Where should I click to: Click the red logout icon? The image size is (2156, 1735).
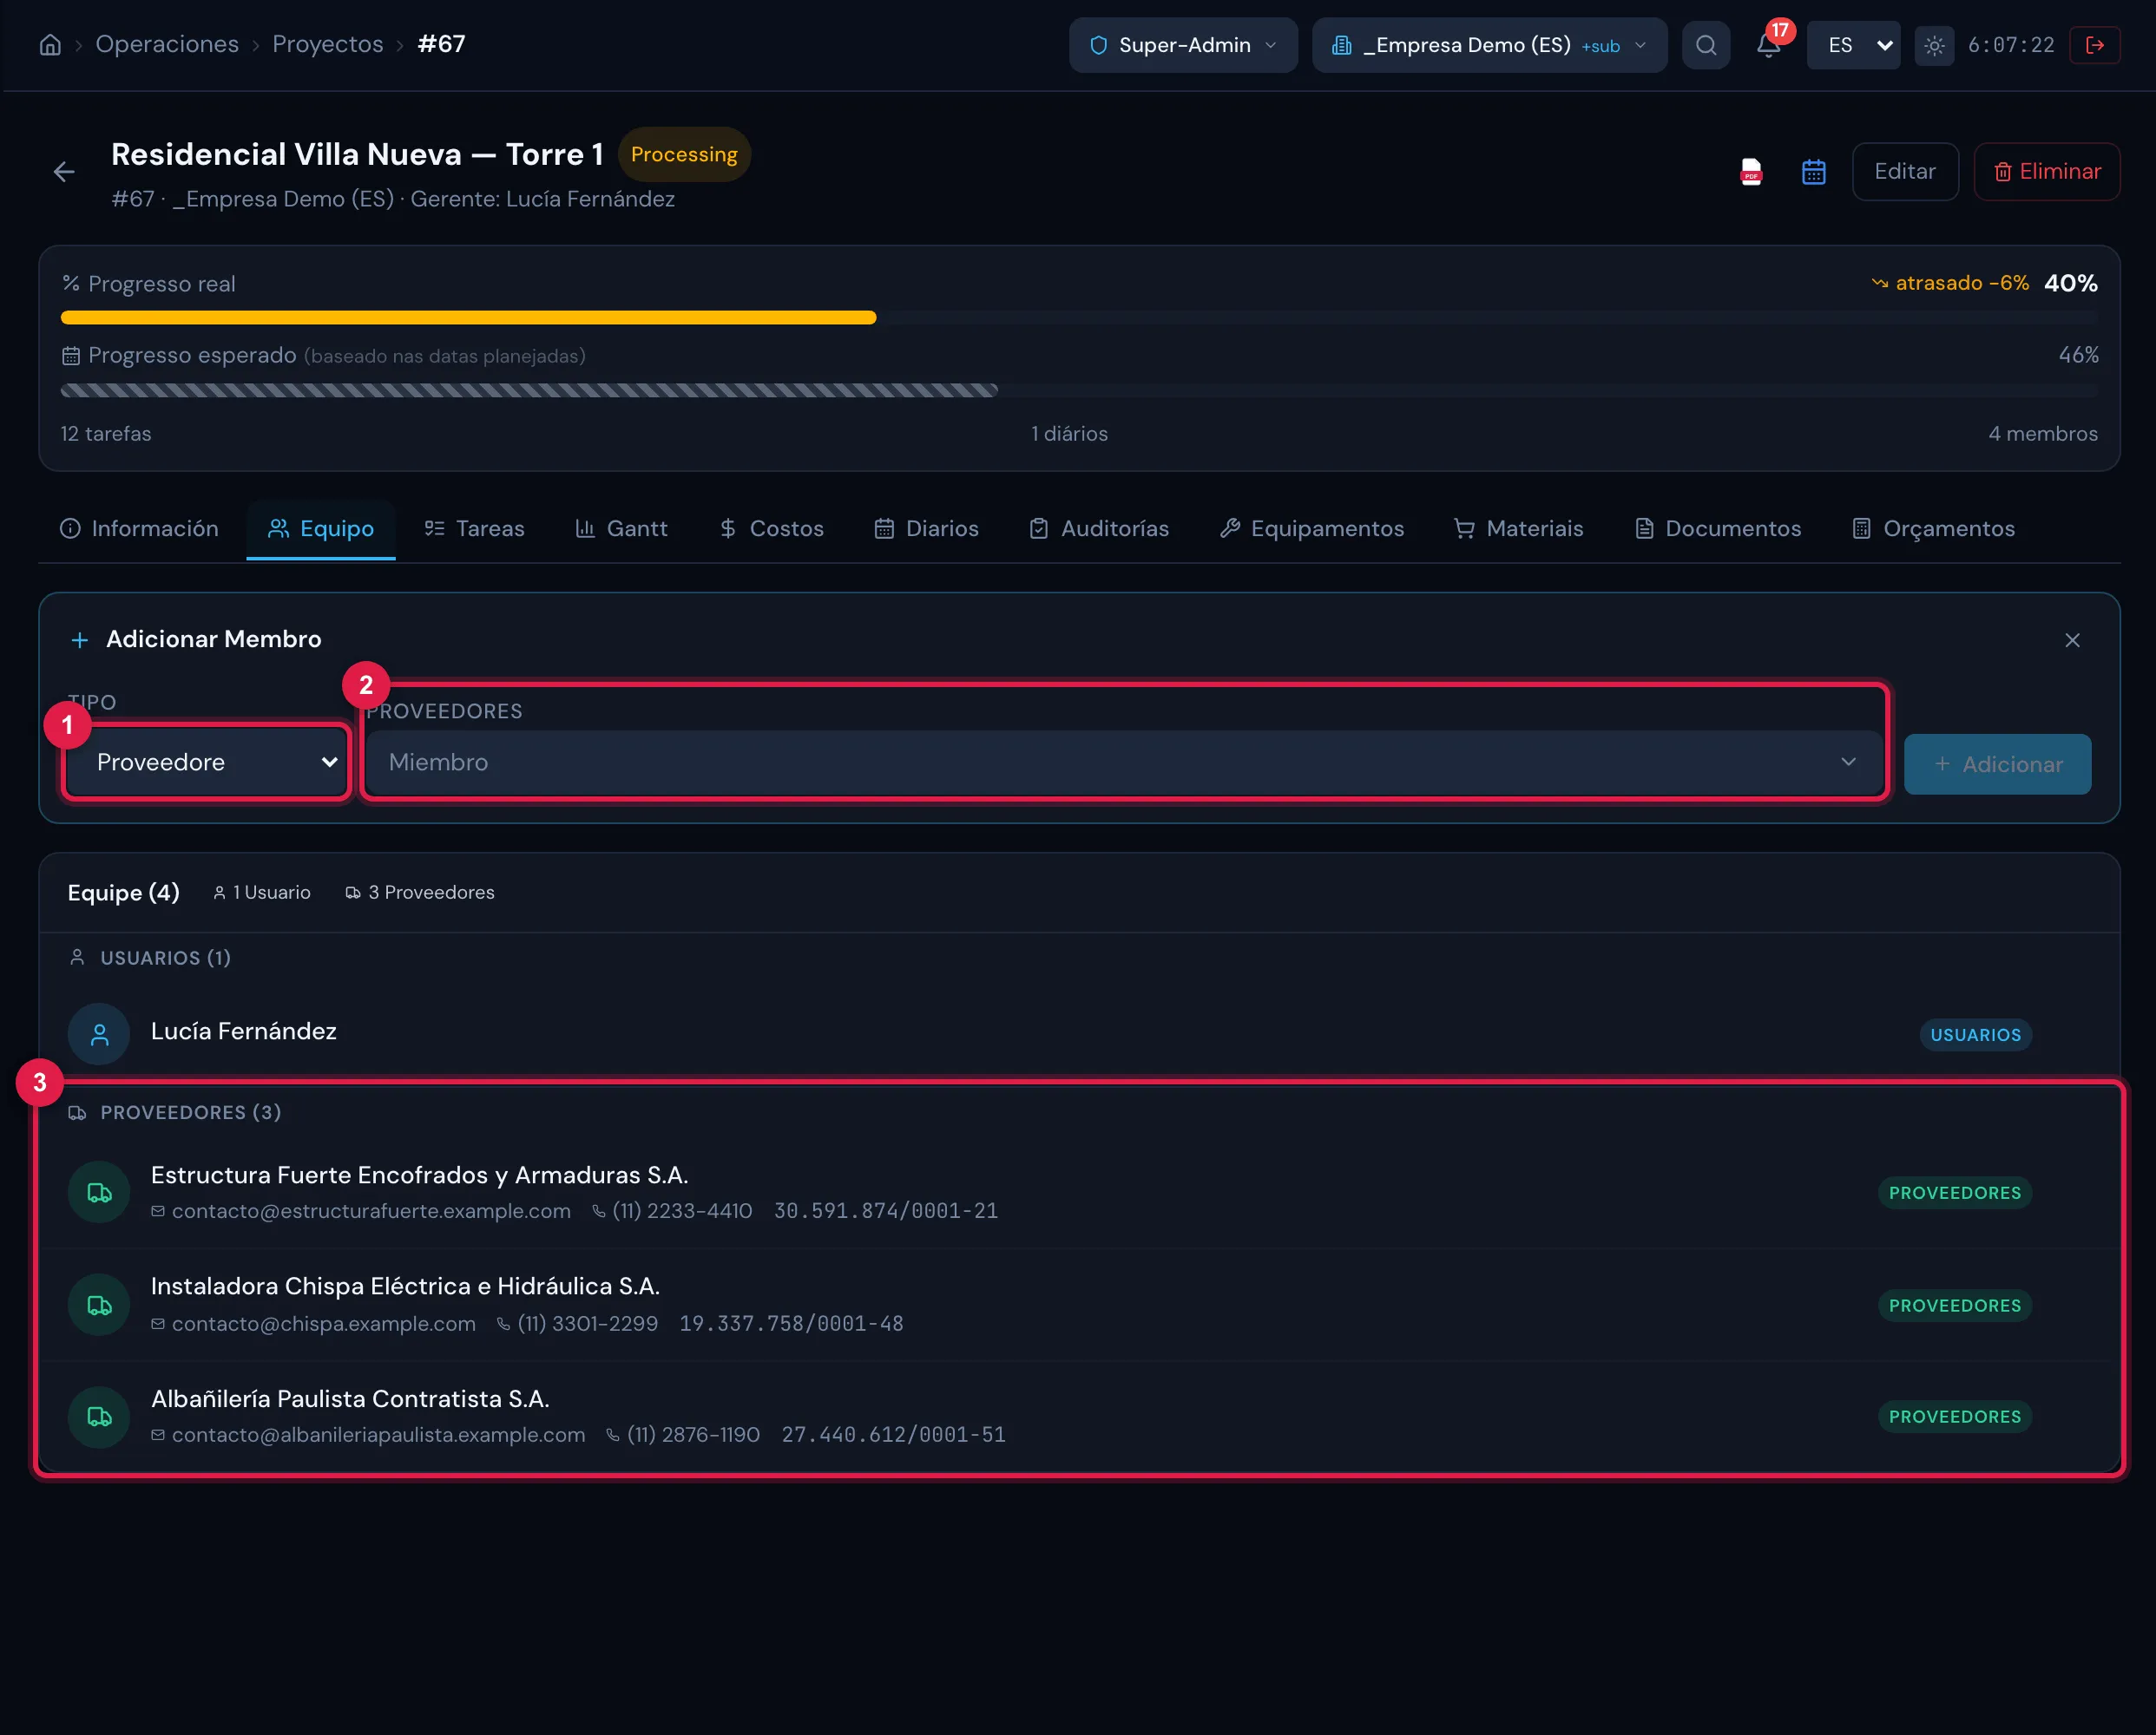tap(2095, 45)
